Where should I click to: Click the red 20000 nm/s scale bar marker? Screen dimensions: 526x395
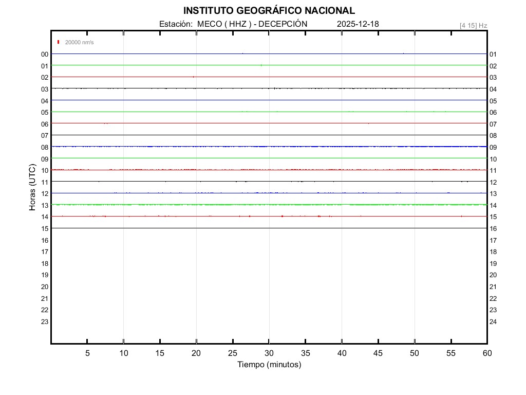tap(59, 42)
